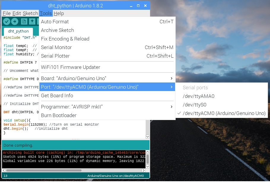Expand the Board submenu arrow
The width and height of the screenshot is (270, 183).
(171, 78)
